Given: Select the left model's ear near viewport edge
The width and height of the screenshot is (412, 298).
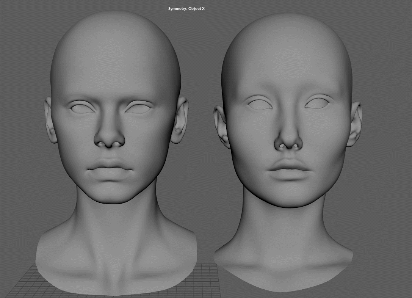Looking at the screenshot, I should click(x=50, y=120).
